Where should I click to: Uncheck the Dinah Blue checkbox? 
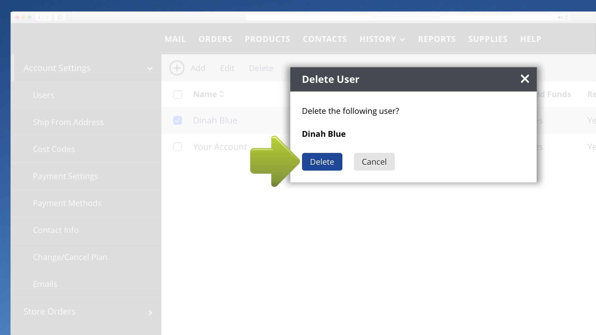[178, 120]
